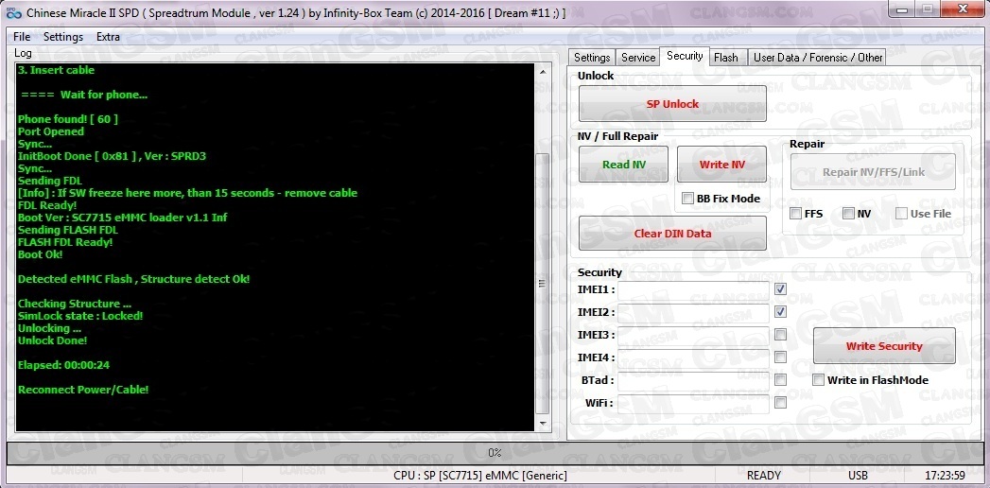Switch to the Service tab
The image size is (990, 488).
click(x=638, y=58)
